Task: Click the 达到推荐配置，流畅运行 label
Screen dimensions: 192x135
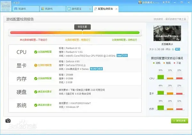Action: point(124,40)
